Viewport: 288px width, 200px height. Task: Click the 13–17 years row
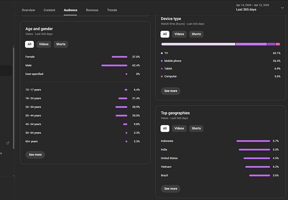click(x=83, y=90)
